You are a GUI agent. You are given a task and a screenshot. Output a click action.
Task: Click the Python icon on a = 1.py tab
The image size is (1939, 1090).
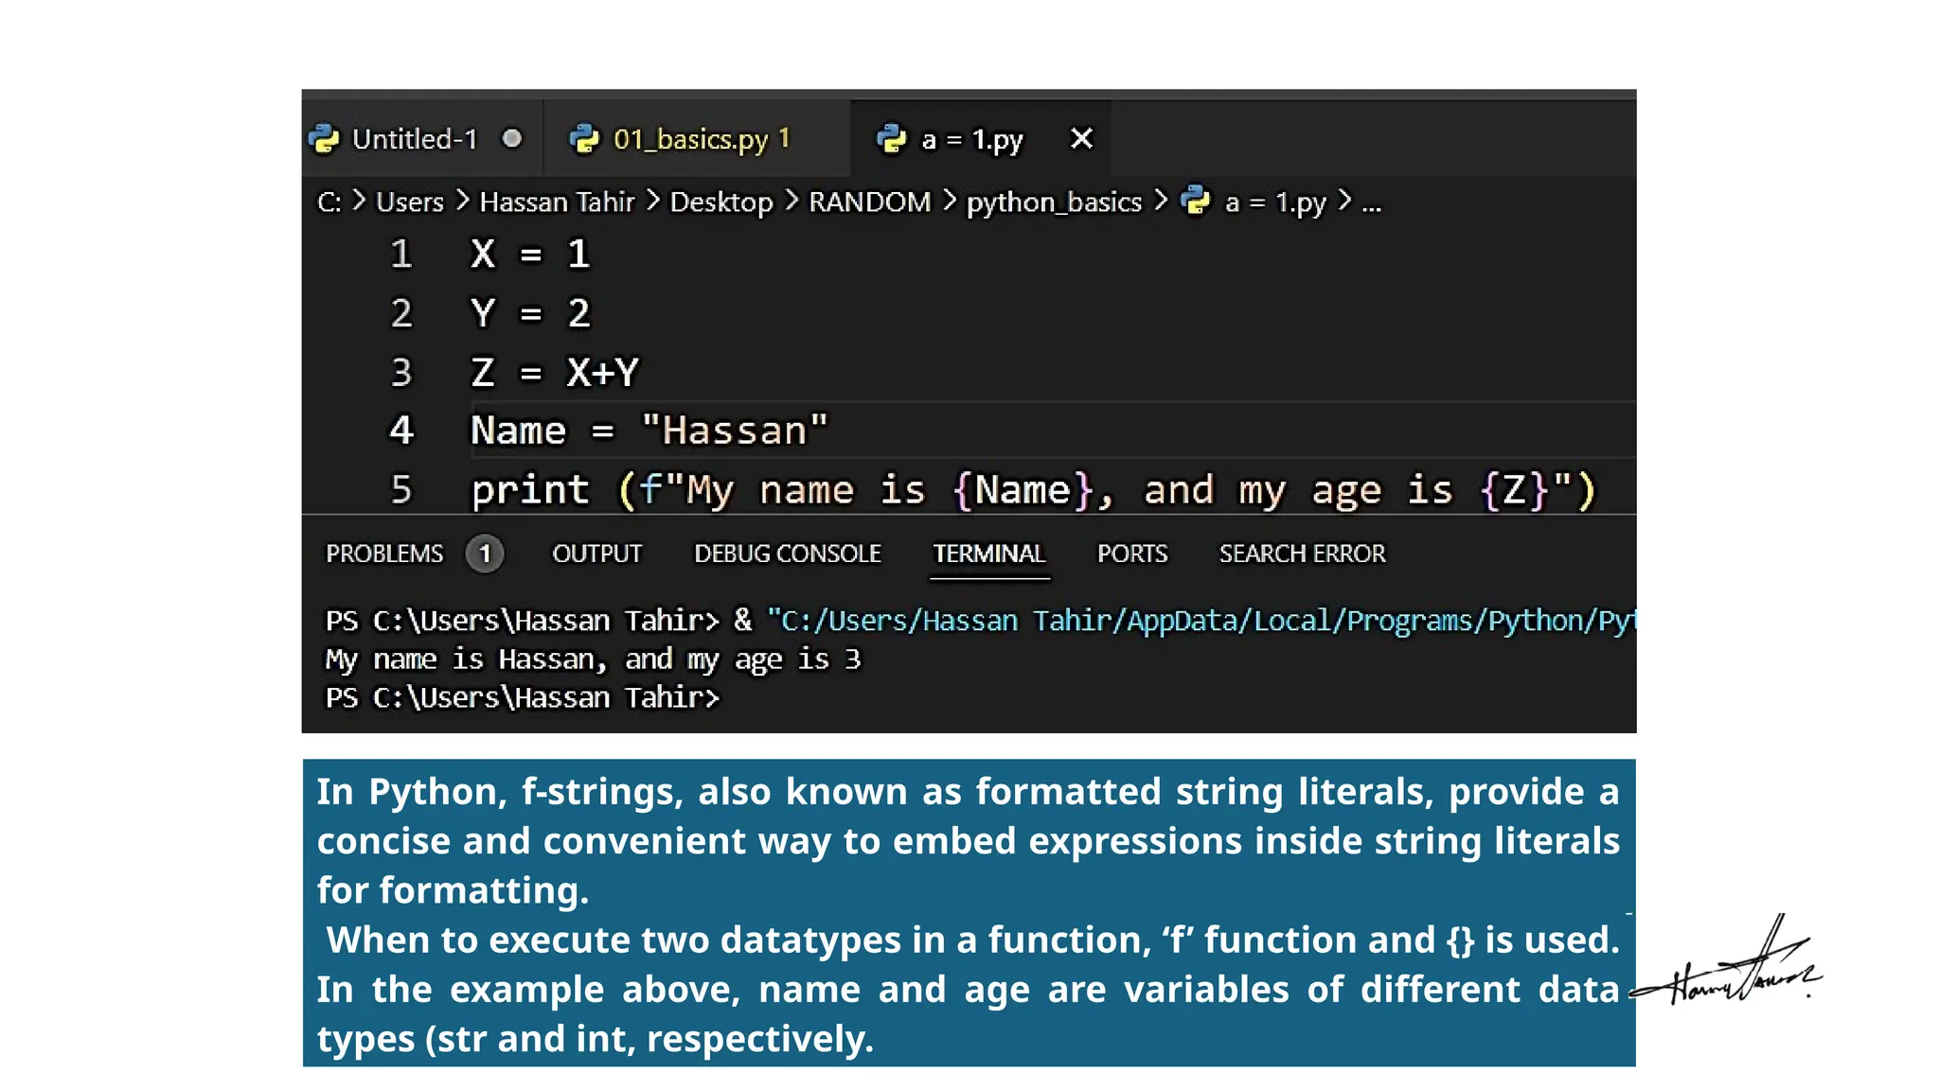[891, 139]
